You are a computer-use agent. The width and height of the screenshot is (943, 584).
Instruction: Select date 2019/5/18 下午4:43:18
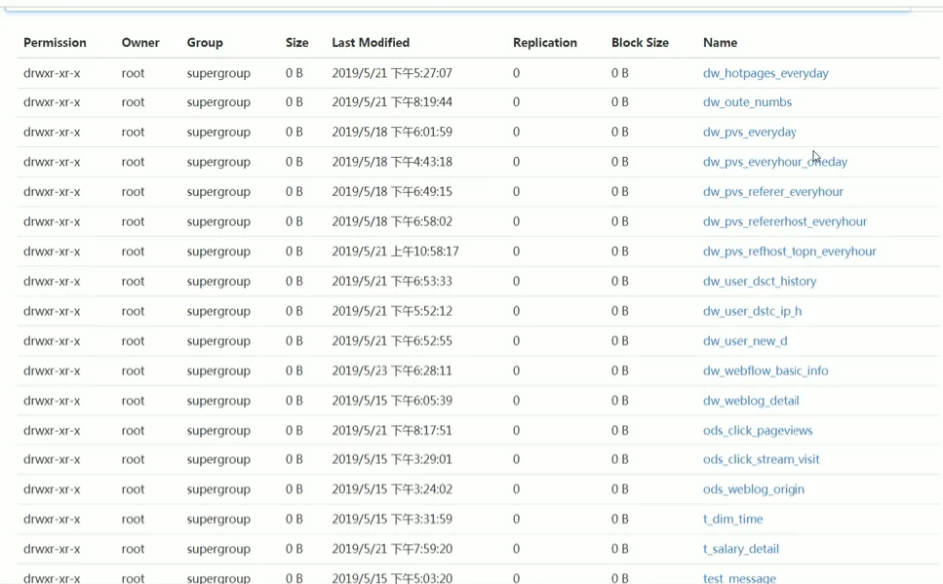[392, 162]
